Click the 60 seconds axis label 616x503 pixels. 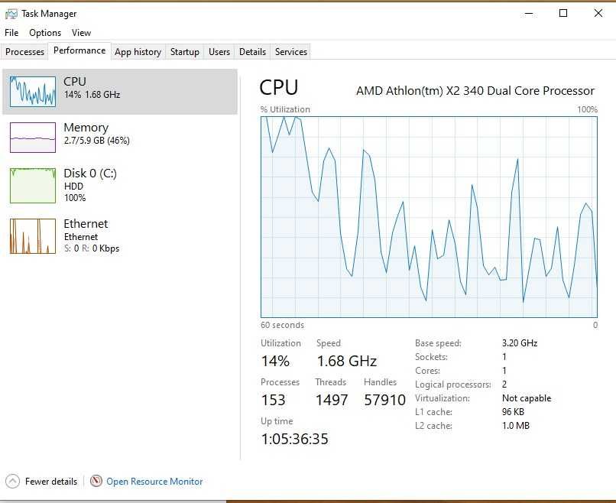[x=282, y=325]
